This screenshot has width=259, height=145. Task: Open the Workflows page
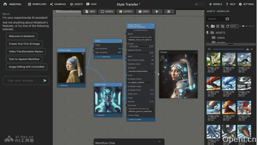click(x=37, y=4)
